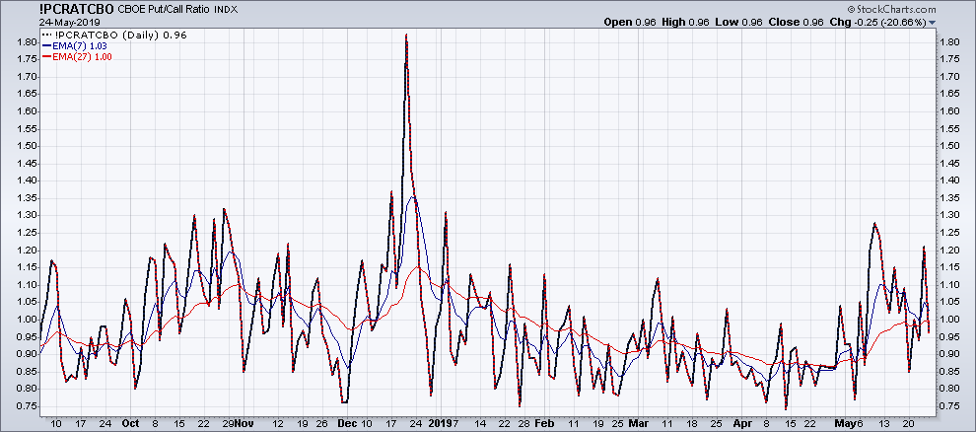Click the blue EMA(7) legend line marker

tap(24, 45)
